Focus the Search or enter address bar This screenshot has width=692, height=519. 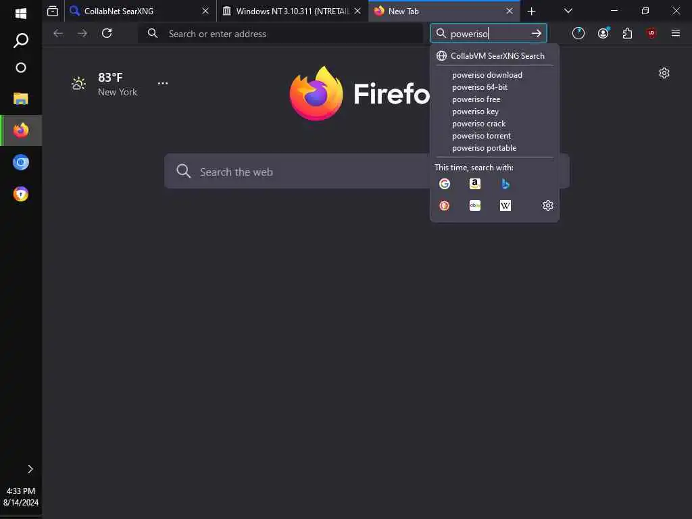(x=280, y=34)
